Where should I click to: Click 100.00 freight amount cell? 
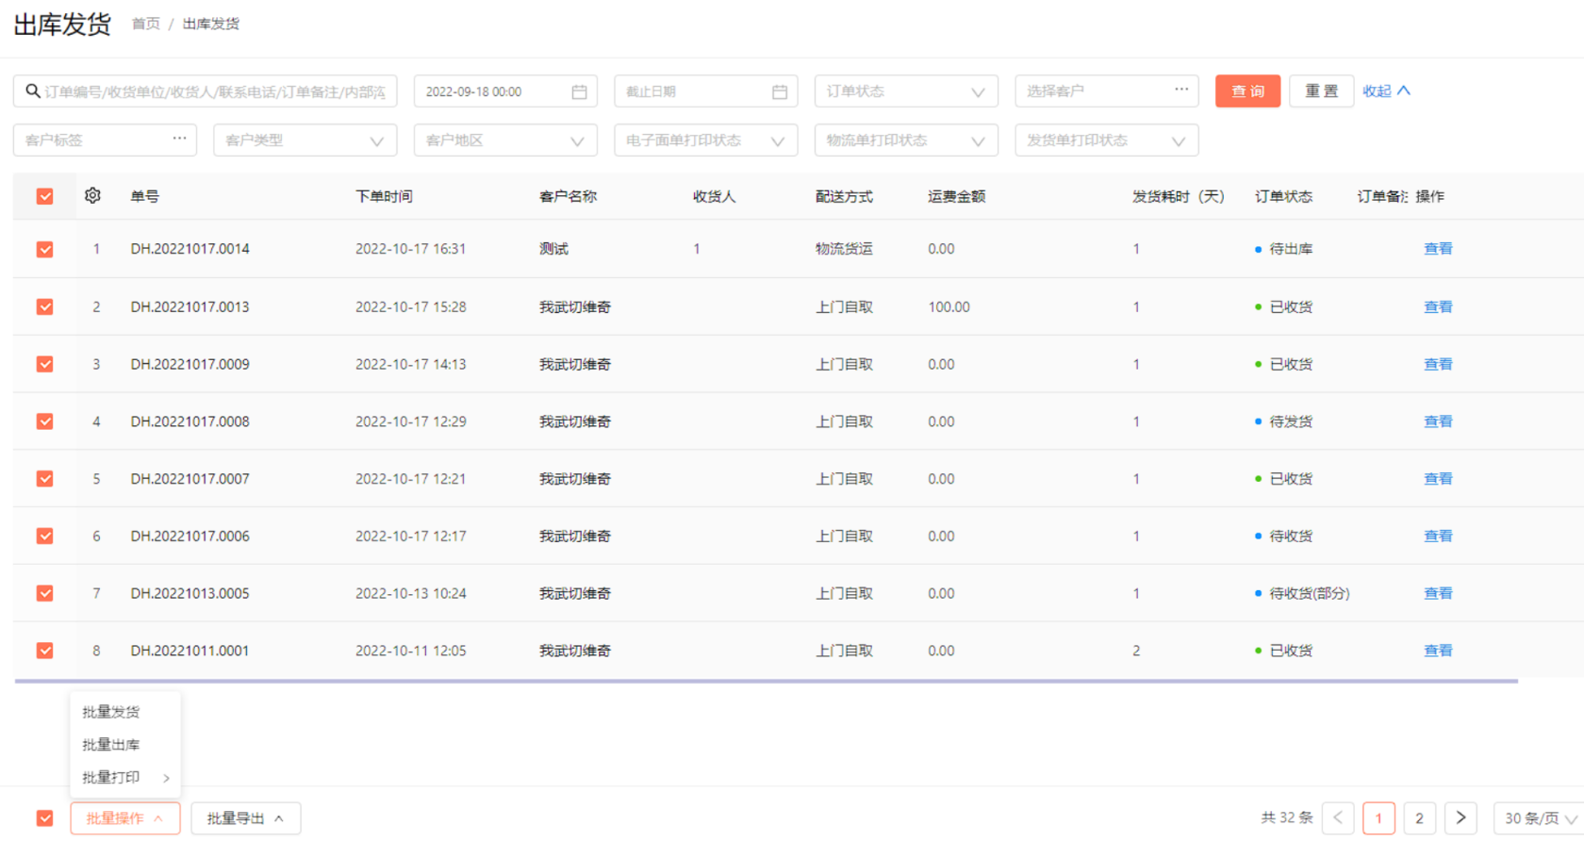949,306
